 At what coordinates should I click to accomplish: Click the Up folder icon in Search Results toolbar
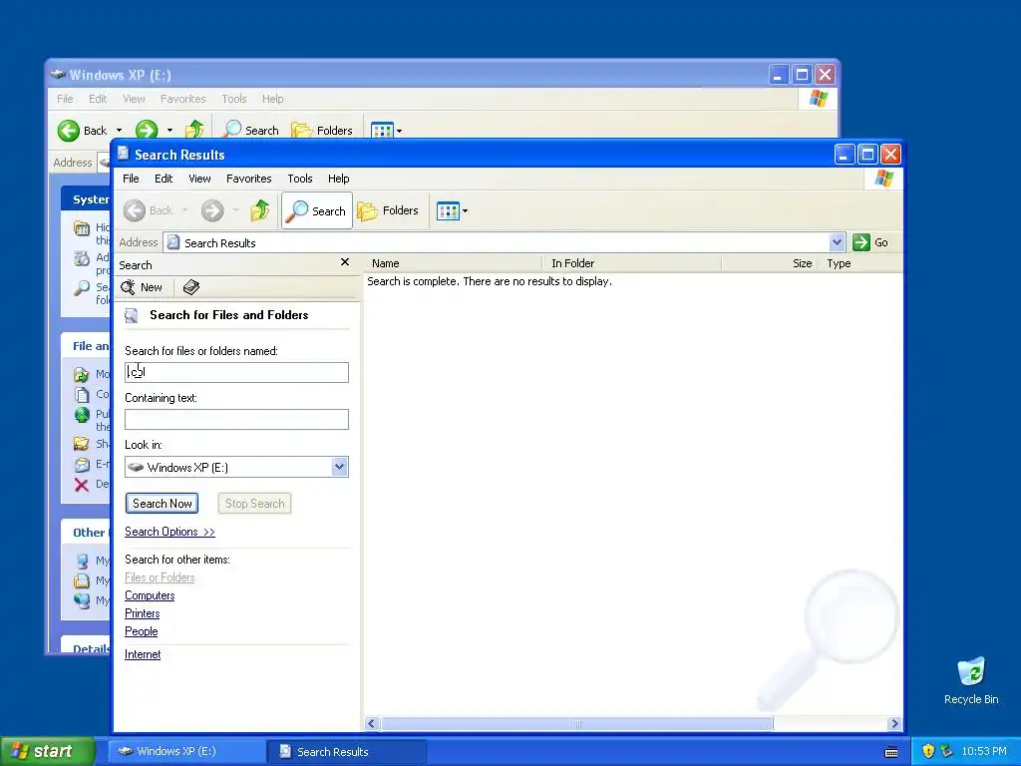[260, 210]
